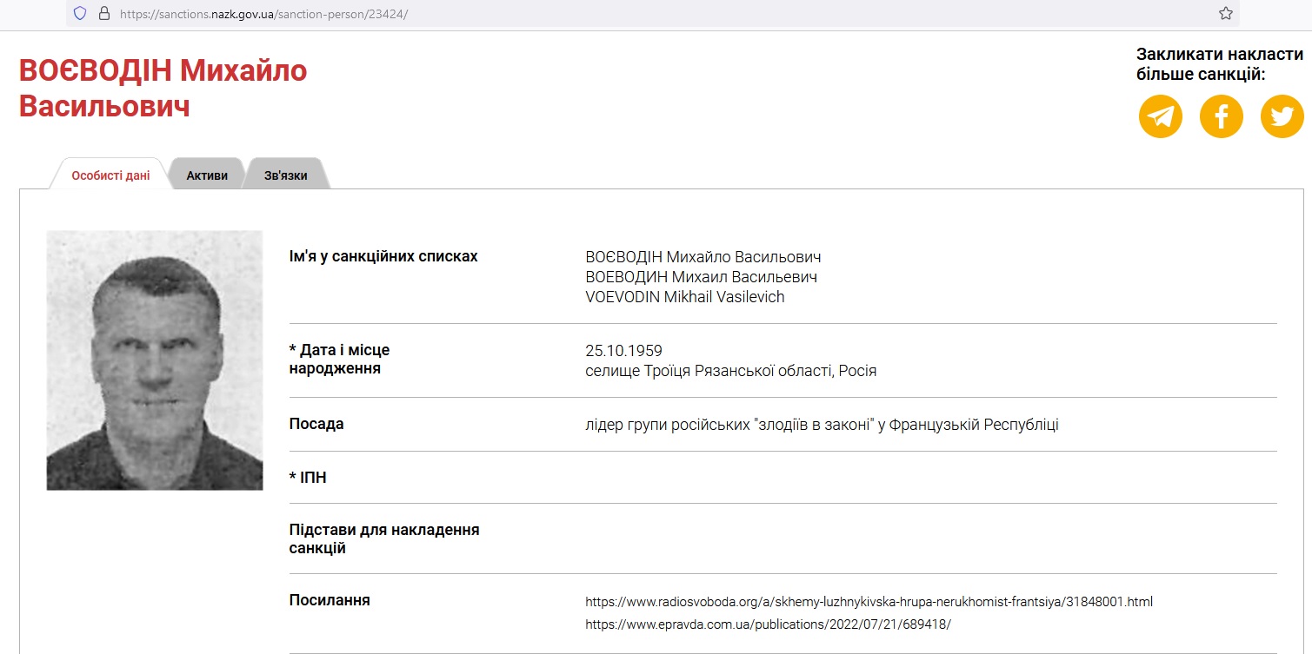Open the Зв'язки tab
Screen dimensions: 1312x654
point(286,175)
